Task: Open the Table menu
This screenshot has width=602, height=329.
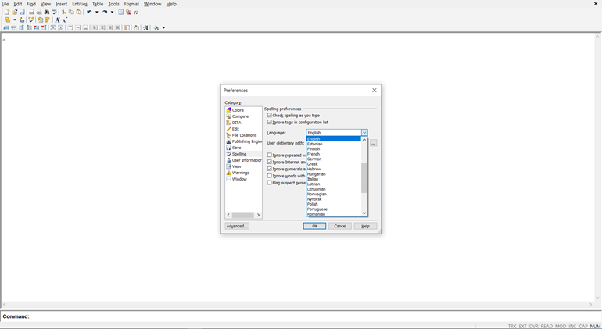Action: coord(98,4)
